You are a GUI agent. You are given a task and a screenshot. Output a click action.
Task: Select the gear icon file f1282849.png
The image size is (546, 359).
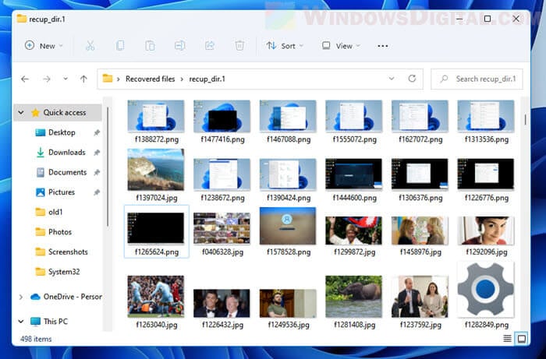[486, 290]
